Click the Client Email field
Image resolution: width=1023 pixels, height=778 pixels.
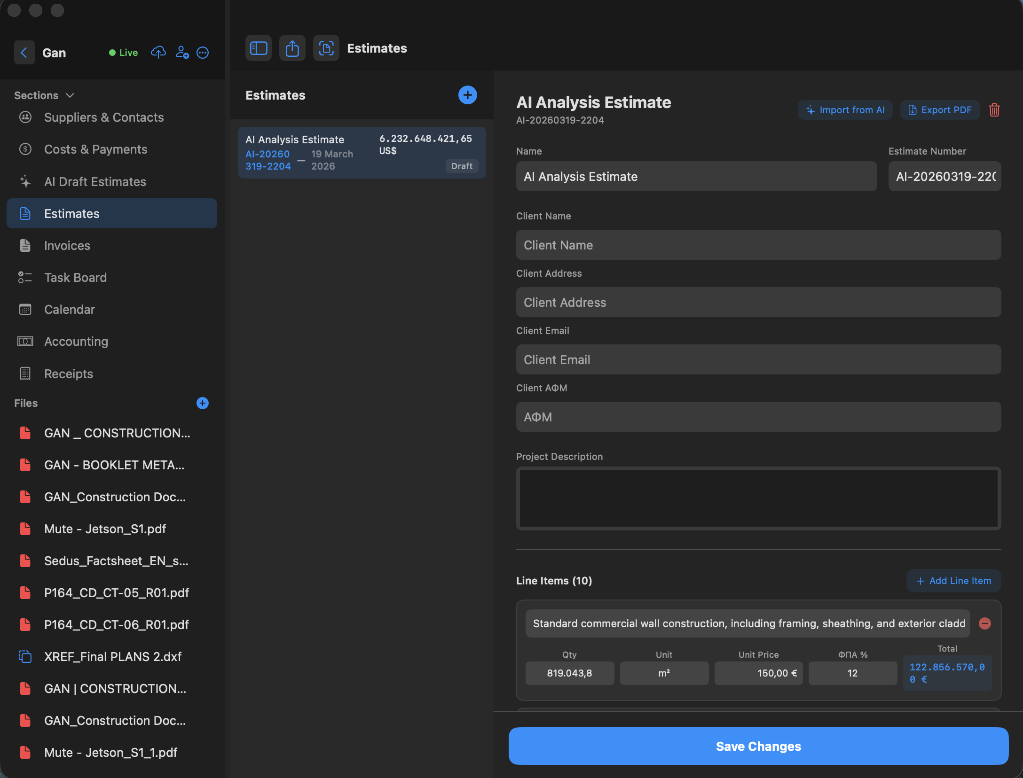(758, 360)
